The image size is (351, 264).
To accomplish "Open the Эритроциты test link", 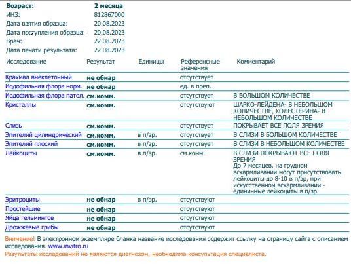I will pos(22,200).
